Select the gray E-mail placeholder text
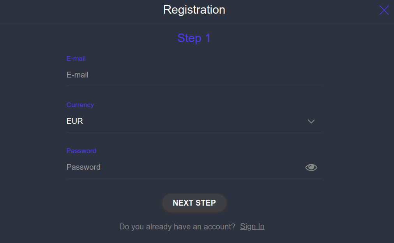 click(x=78, y=75)
